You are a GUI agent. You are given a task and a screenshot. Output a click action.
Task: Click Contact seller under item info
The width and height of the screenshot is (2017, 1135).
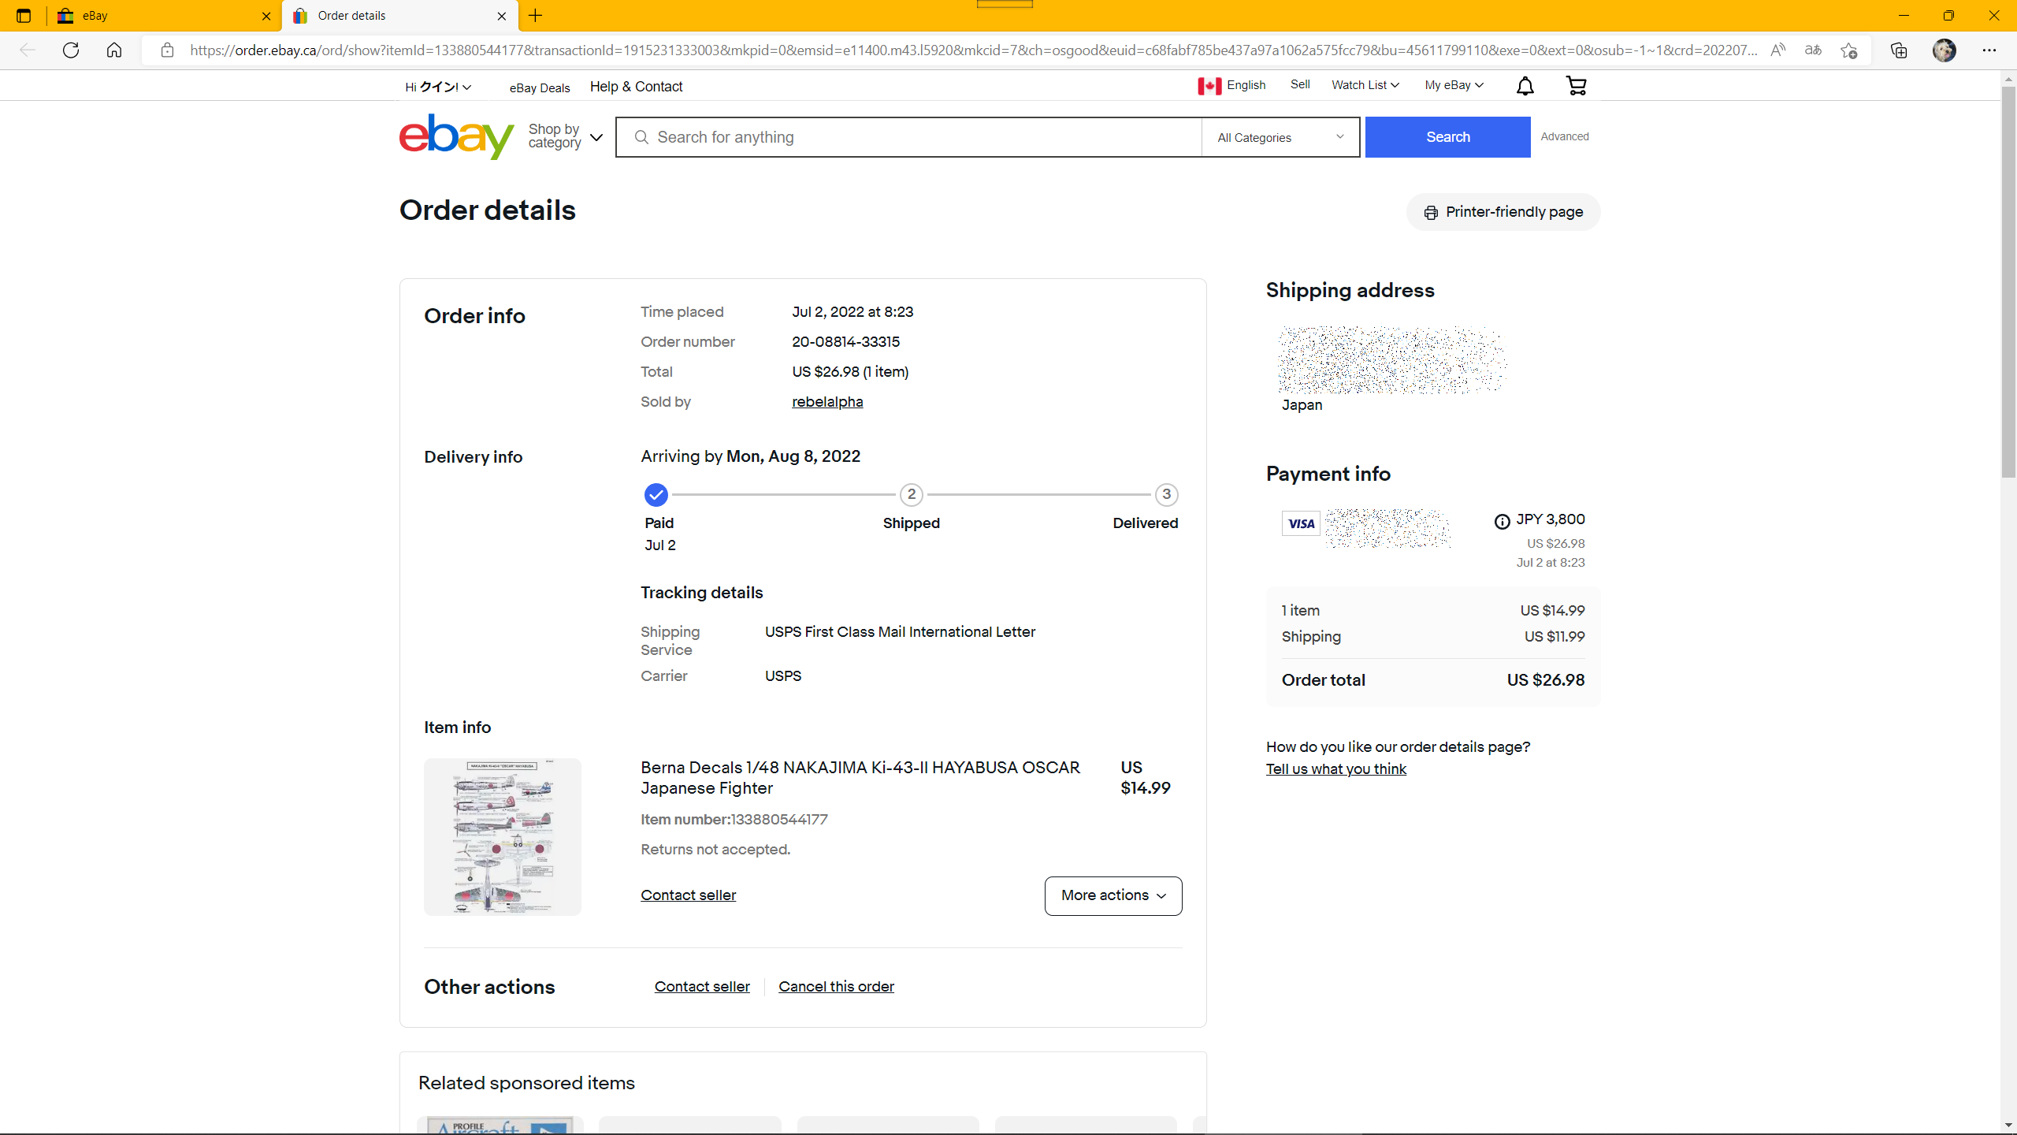coord(688,895)
